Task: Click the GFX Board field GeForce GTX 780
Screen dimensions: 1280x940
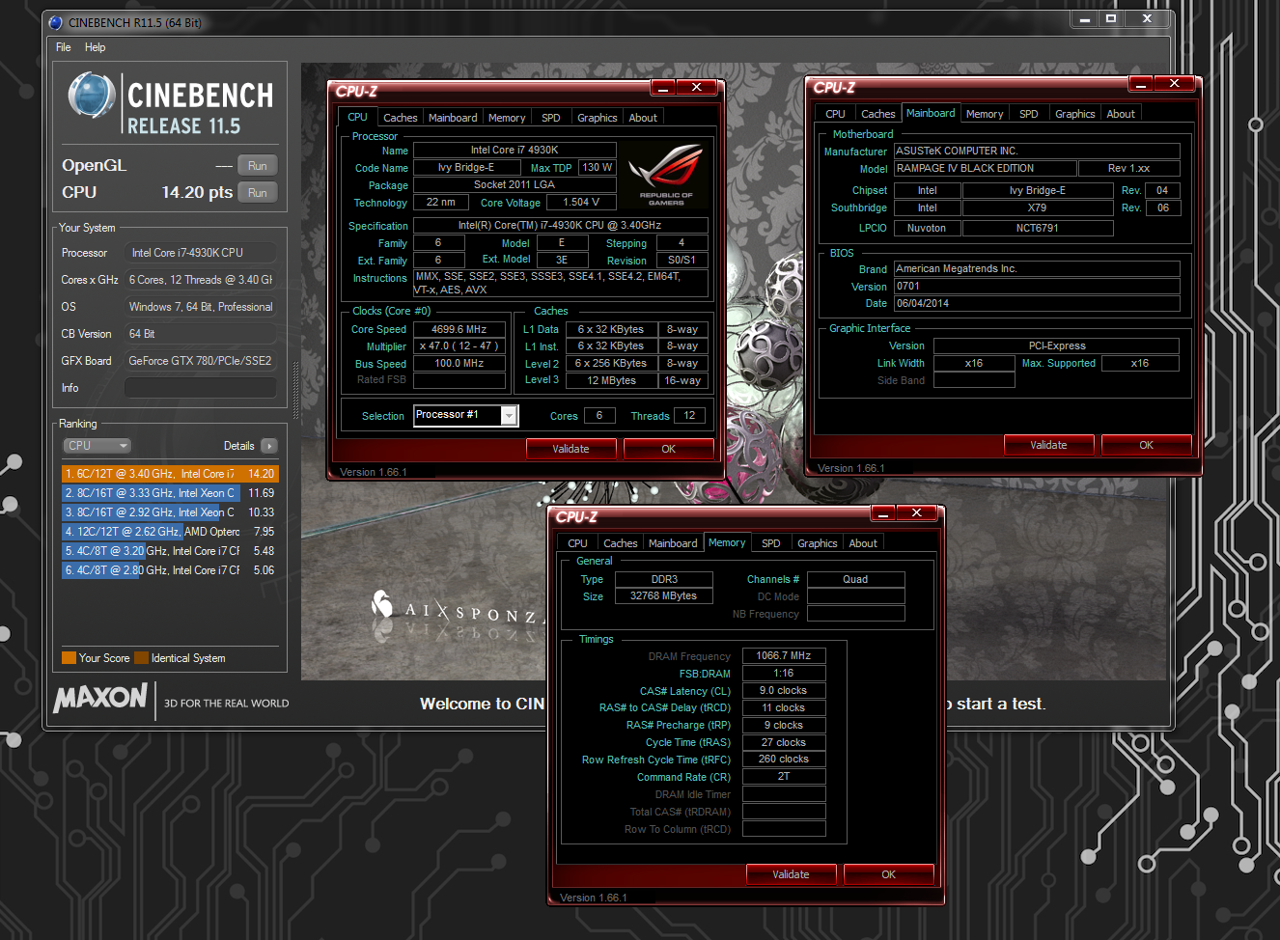Action: (201, 361)
